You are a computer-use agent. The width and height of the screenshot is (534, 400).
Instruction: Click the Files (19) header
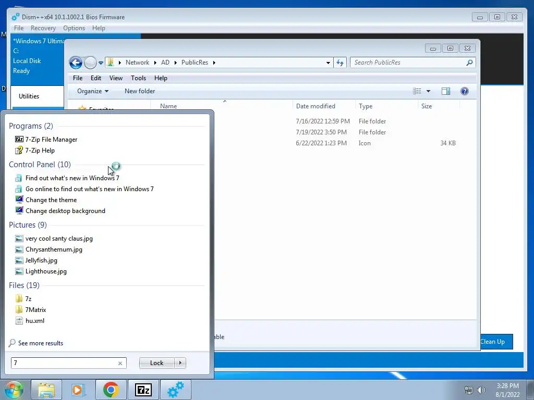pos(24,285)
